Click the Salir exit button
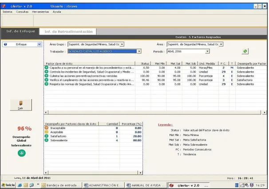 (21, 104)
